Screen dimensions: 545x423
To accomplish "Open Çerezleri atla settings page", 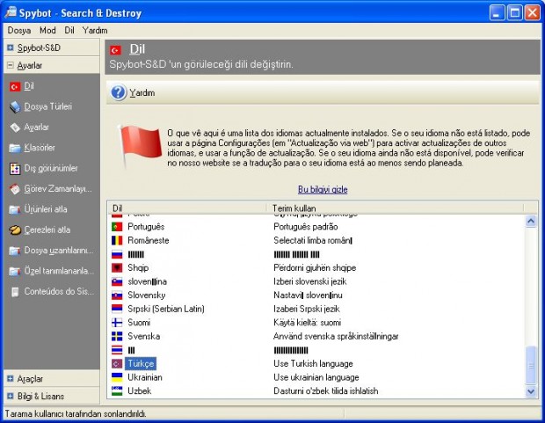I will [47, 230].
